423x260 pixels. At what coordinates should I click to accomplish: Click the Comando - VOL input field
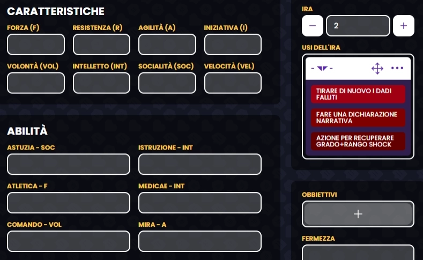click(69, 241)
